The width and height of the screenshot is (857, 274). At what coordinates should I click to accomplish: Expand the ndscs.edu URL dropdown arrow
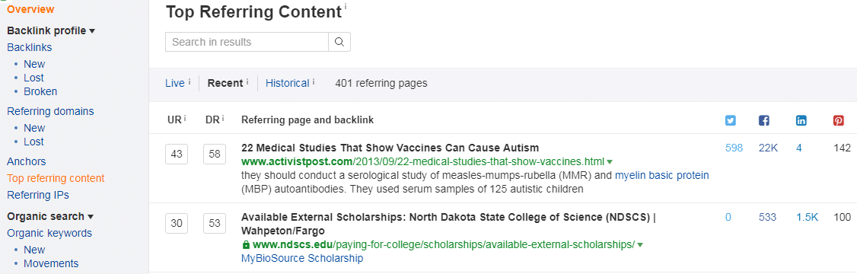pyautogui.click(x=641, y=244)
